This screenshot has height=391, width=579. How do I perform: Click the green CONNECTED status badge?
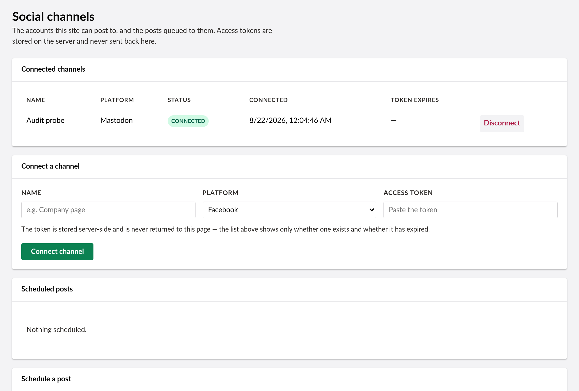[188, 121]
